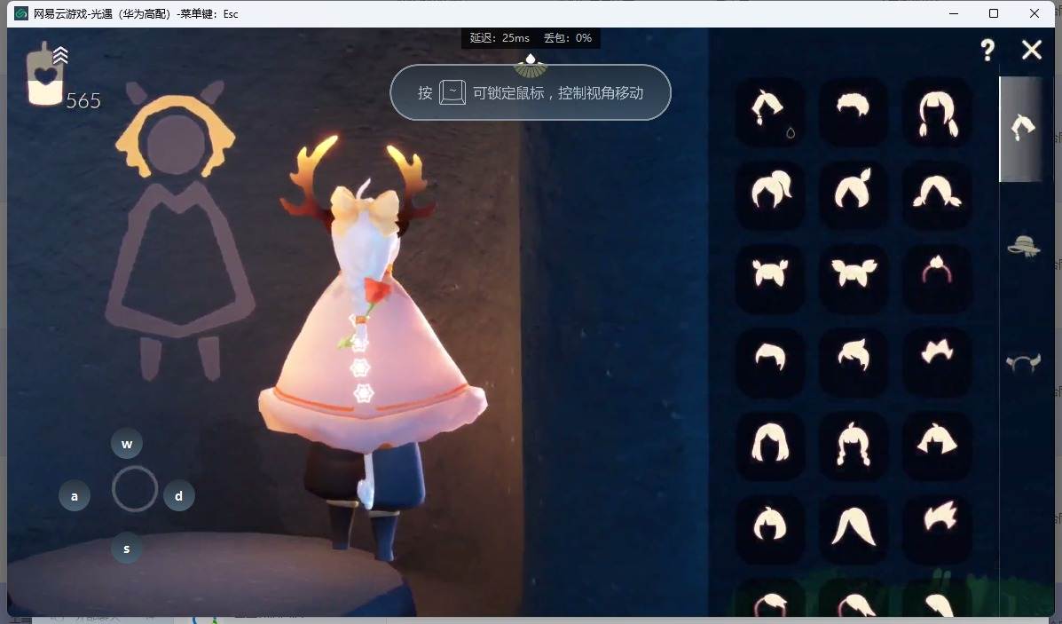Close the outfit closet panel

[1032, 50]
